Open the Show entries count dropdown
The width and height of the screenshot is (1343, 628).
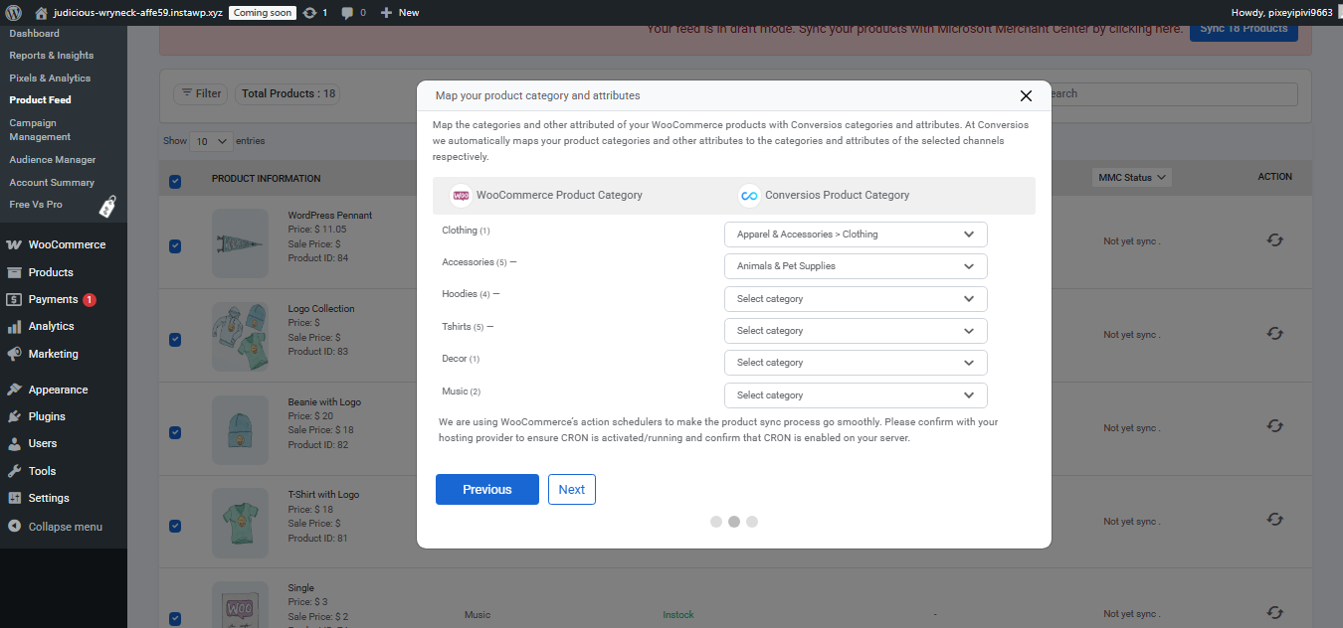[x=211, y=141]
